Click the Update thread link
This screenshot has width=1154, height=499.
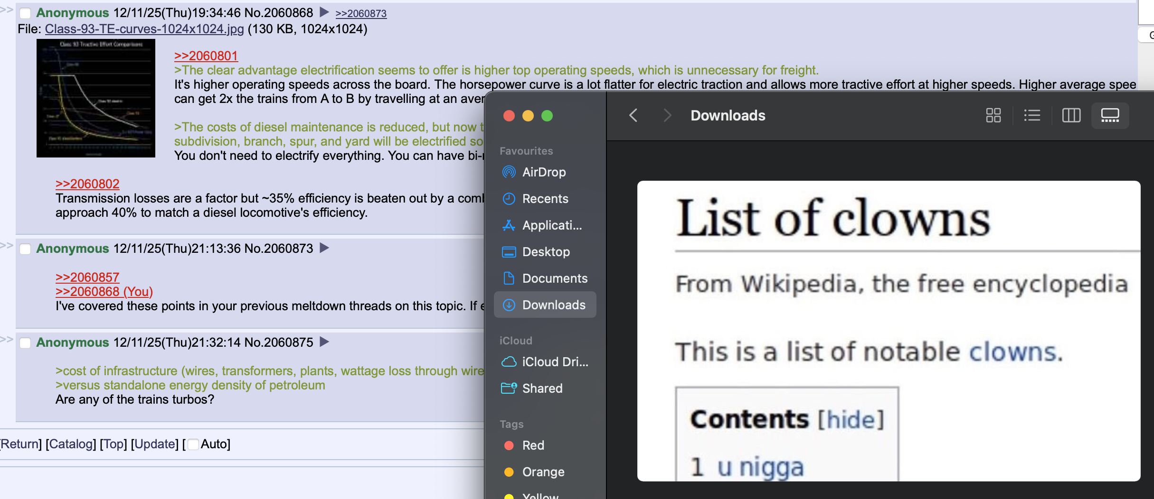pyautogui.click(x=154, y=444)
